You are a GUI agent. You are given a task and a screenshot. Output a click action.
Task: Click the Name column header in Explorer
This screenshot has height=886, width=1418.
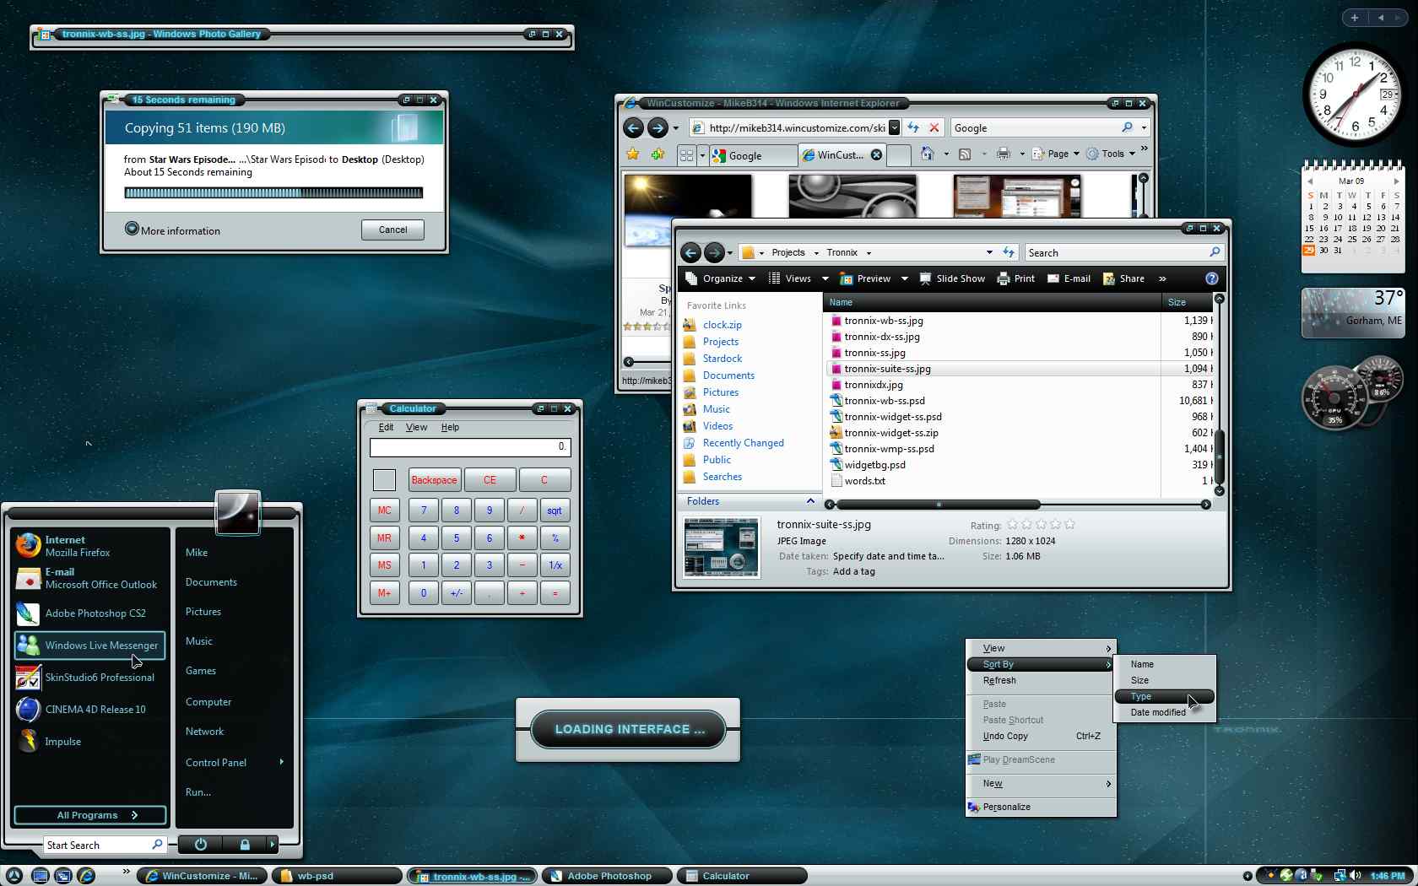[x=992, y=302]
